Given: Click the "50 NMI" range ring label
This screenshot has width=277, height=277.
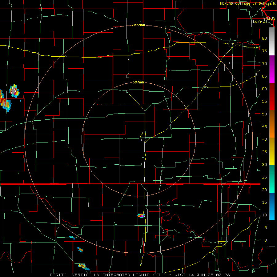Looking at the screenshot, I should pos(138,82).
